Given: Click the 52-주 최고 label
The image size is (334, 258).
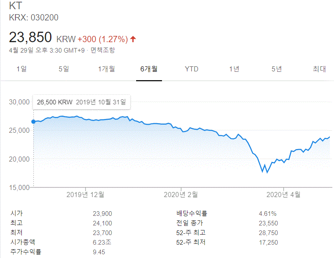Looking at the screenshot, I should pos(191,233).
